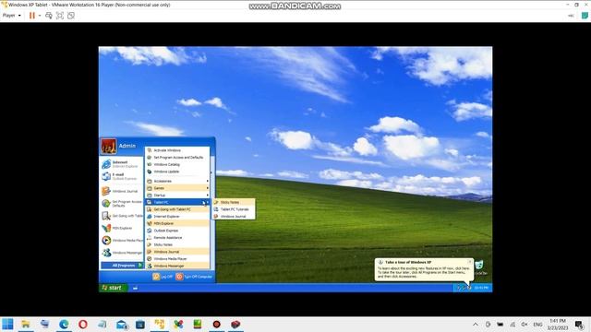Open Sticky Notes in the Tablet PC submenu
Screen dimensions: 591x332
234,202
